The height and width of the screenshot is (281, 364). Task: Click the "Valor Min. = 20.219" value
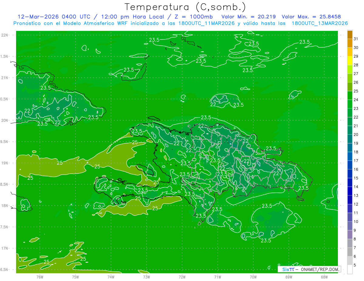(249, 17)
